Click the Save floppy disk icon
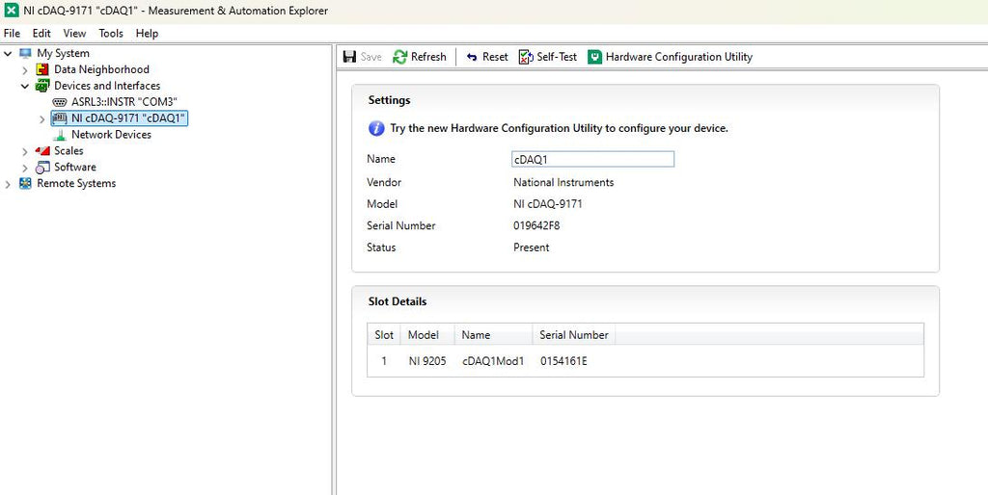988x495 pixels. tap(349, 57)
